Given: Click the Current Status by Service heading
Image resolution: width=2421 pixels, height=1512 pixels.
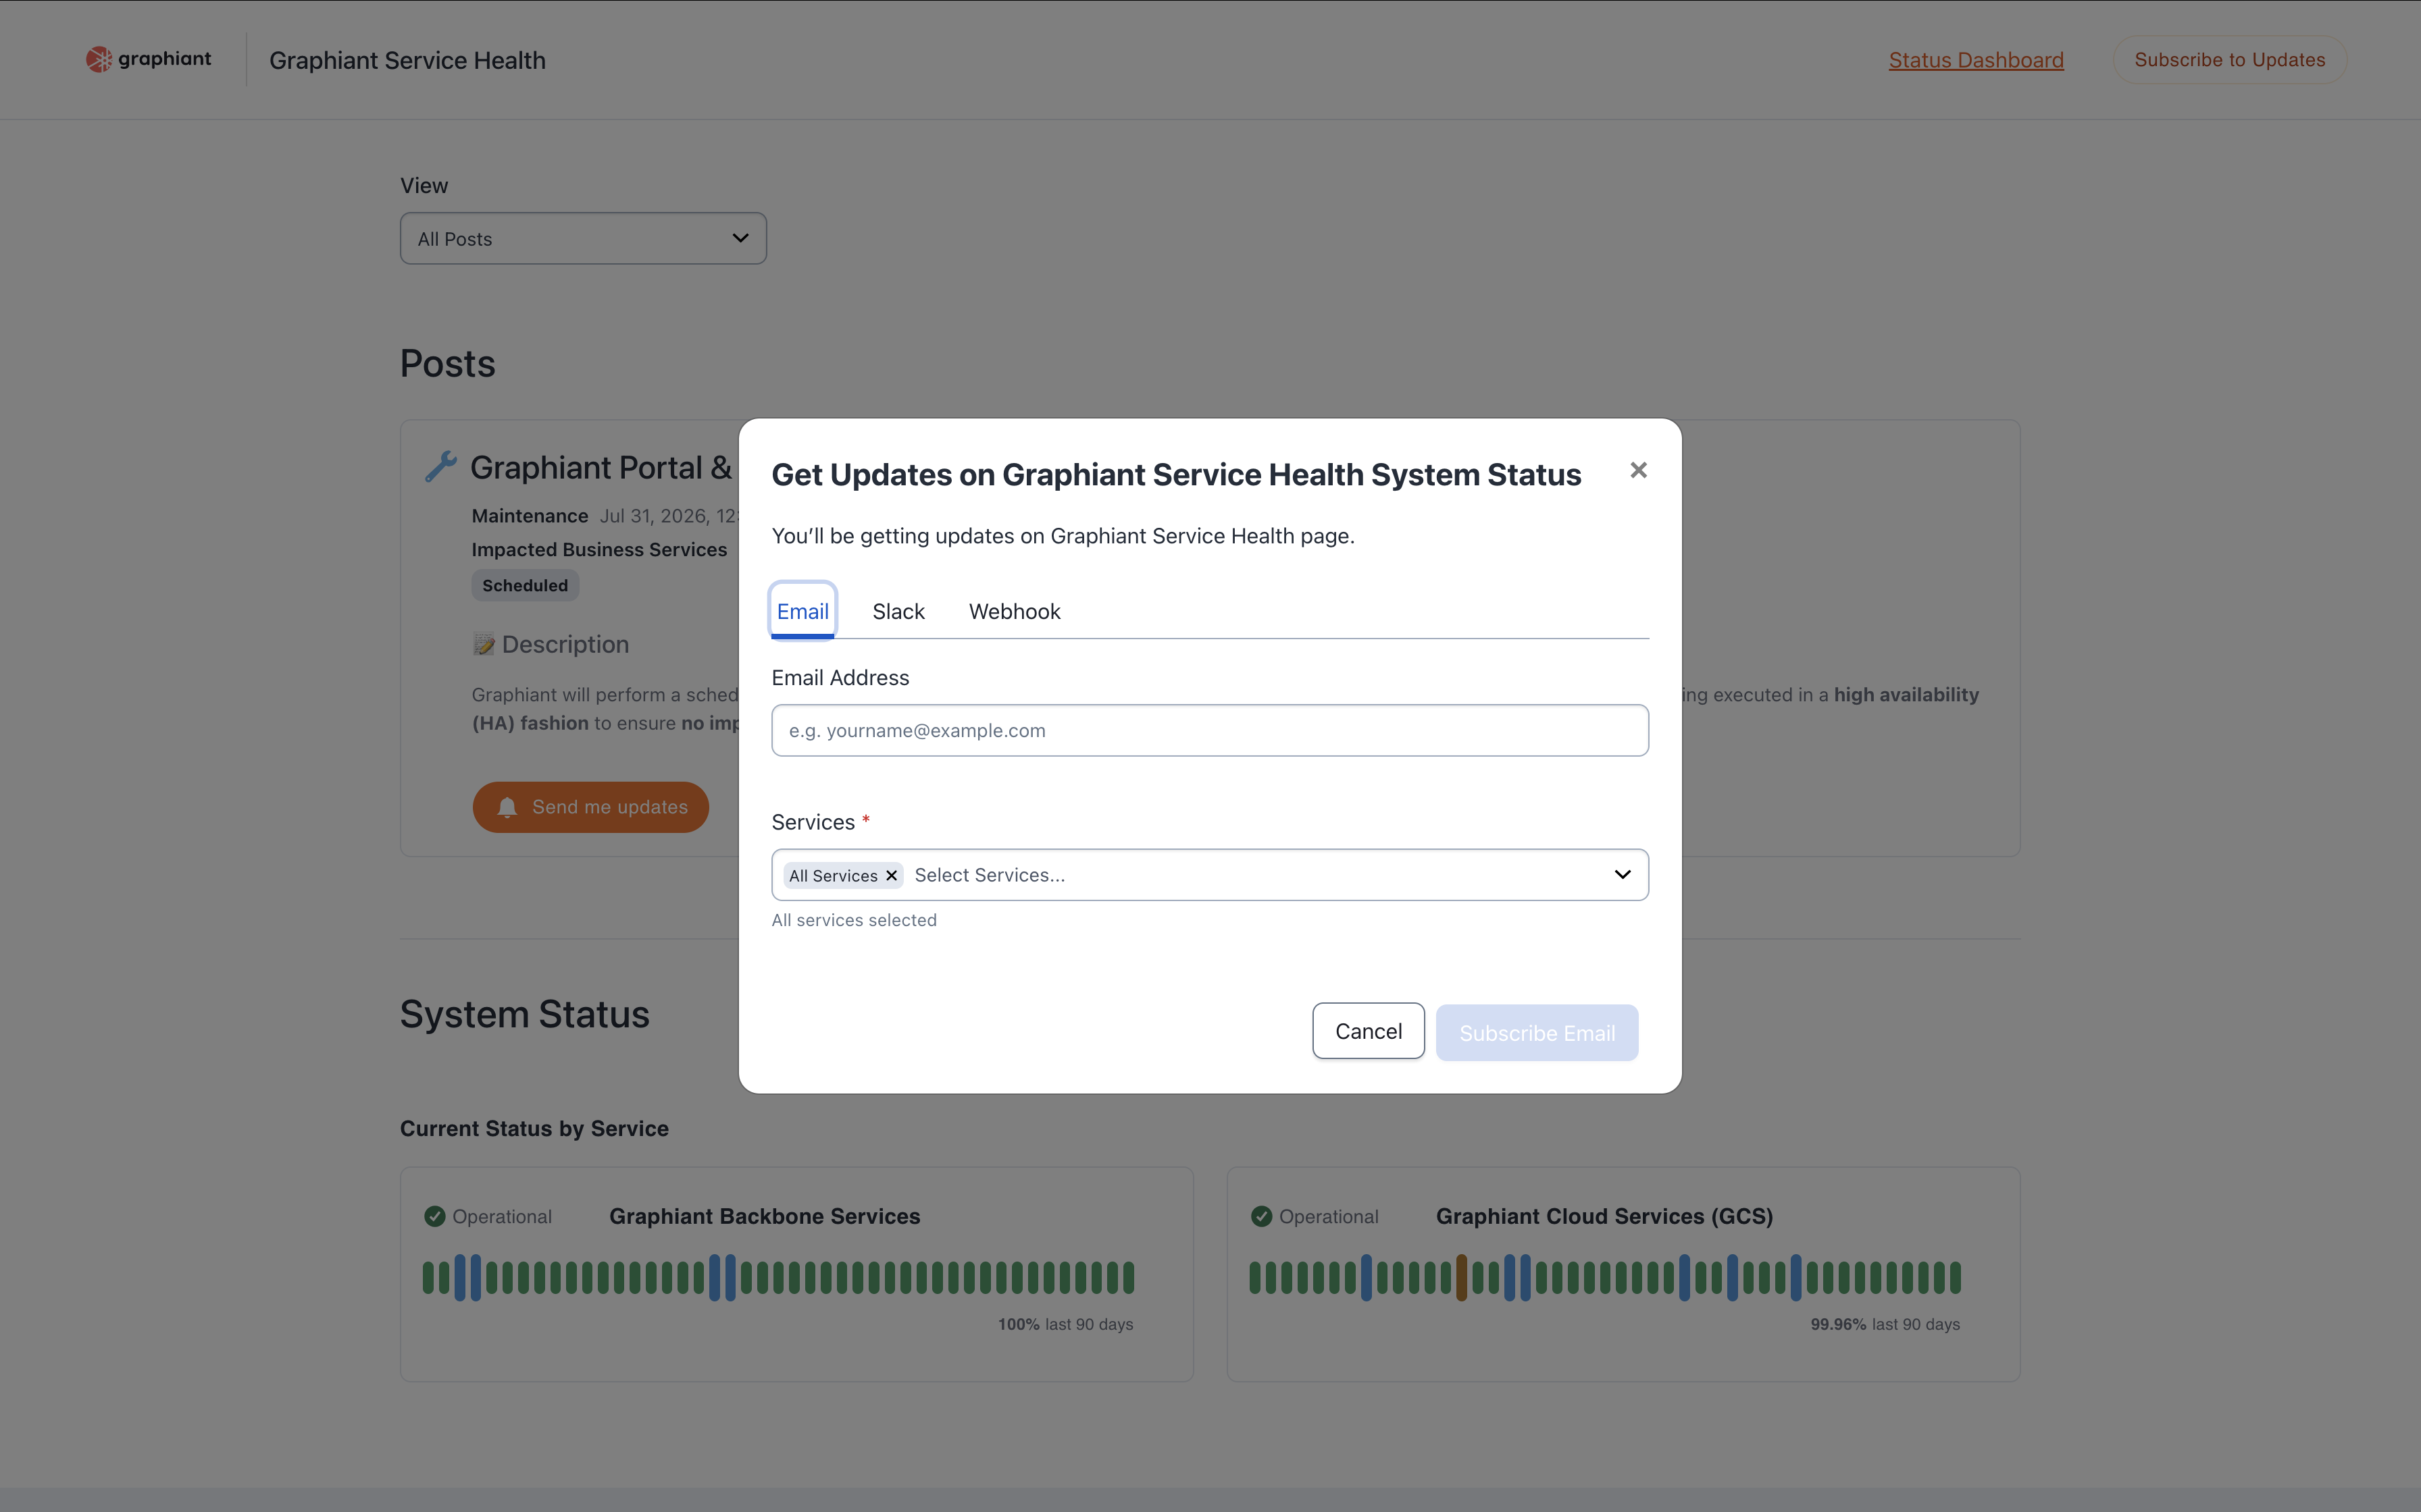Looking at the screenshot, I should pos(534,1128).
